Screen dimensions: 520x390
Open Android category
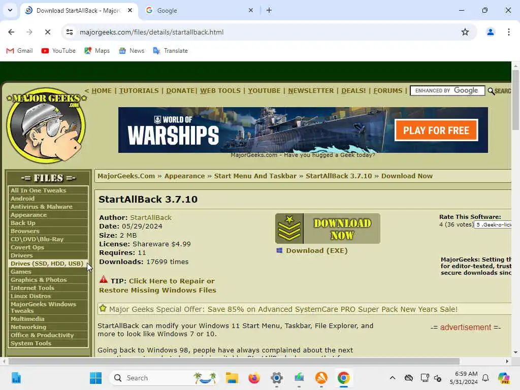point(48,199)
